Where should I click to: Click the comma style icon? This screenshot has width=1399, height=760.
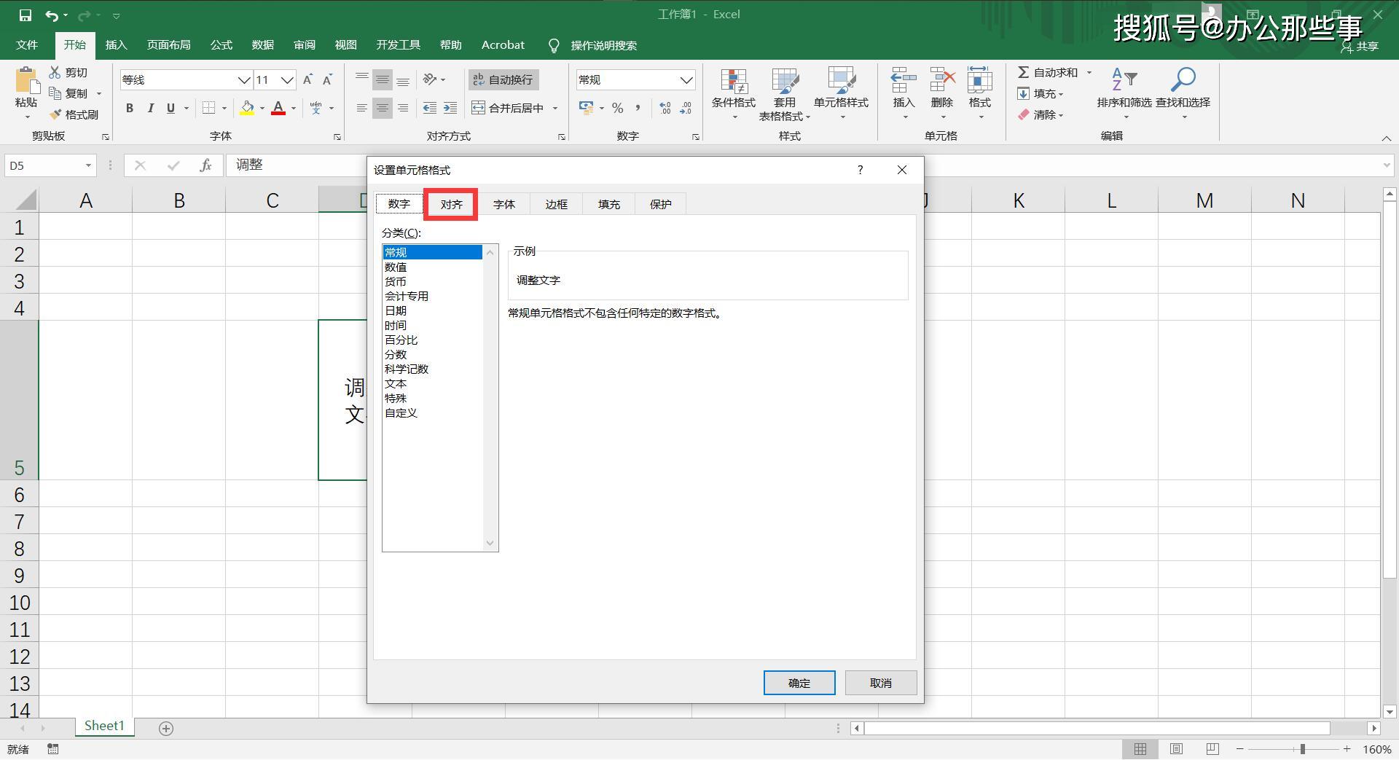[638, 108]
